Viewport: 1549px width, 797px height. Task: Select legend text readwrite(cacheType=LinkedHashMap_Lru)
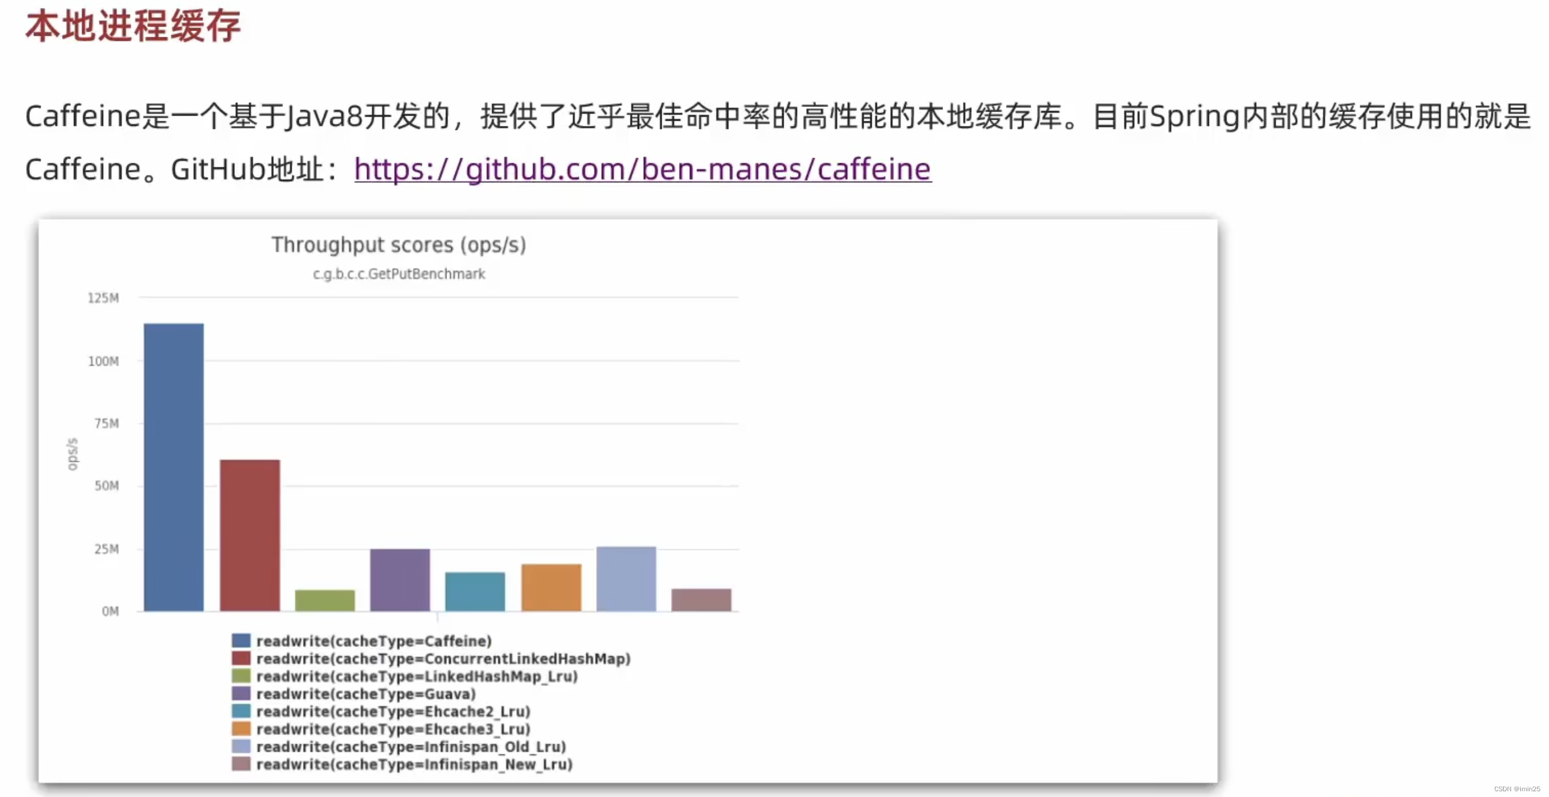pyautogui.click(x=417, y=676)
